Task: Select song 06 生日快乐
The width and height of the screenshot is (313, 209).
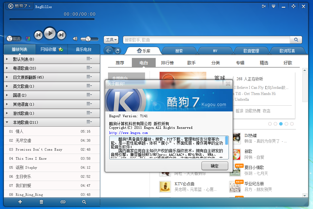Action: pos(52,176)
